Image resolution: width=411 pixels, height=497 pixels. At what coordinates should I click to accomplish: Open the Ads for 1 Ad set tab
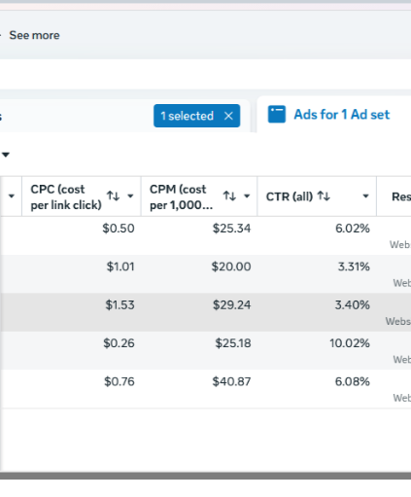point(341,115)
